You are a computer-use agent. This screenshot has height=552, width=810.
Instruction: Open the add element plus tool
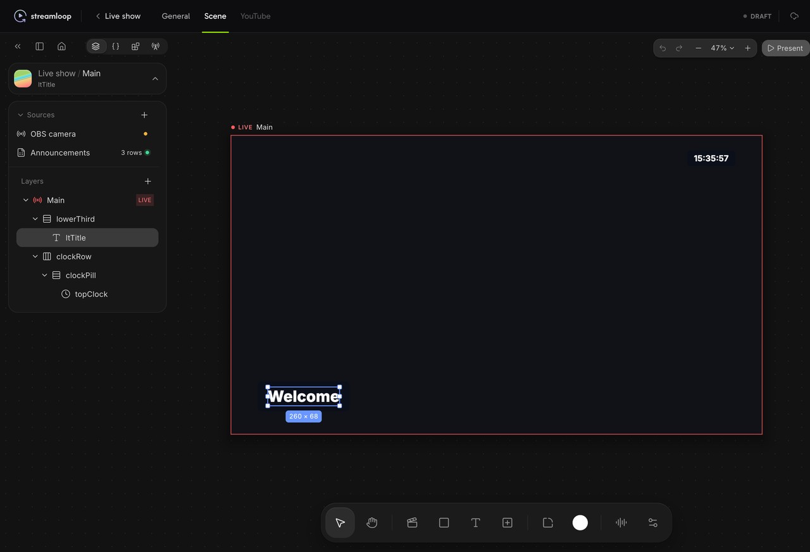click(508, 522)
